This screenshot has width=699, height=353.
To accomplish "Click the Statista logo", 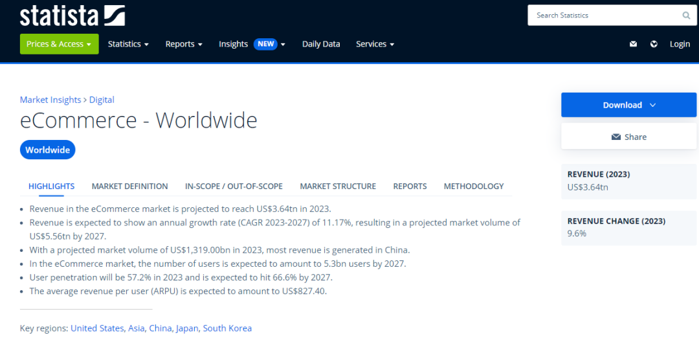I will (x=72, y=16).
